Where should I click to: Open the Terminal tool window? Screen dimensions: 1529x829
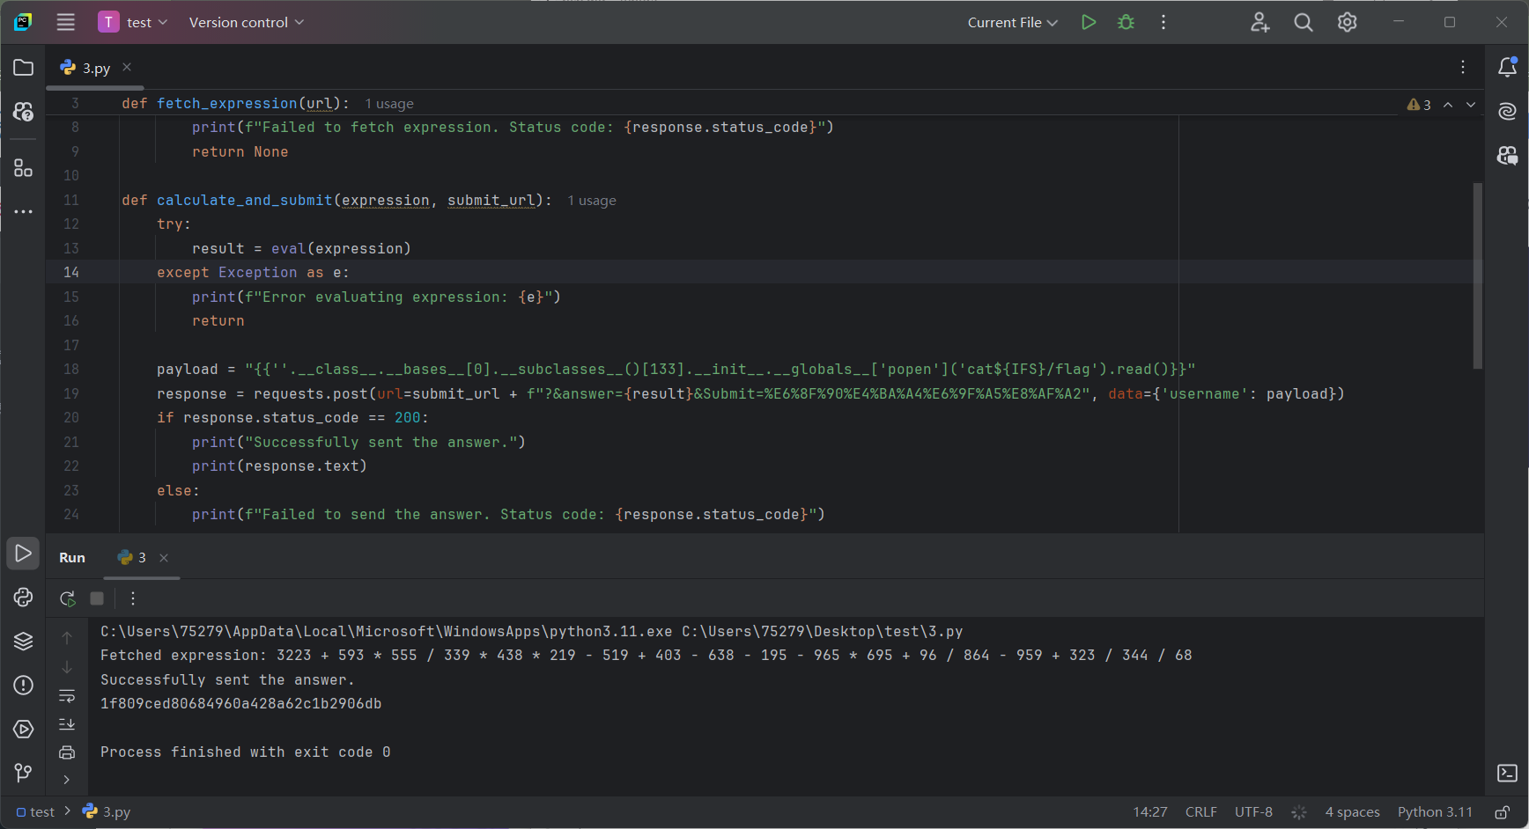coord(1508,774)
